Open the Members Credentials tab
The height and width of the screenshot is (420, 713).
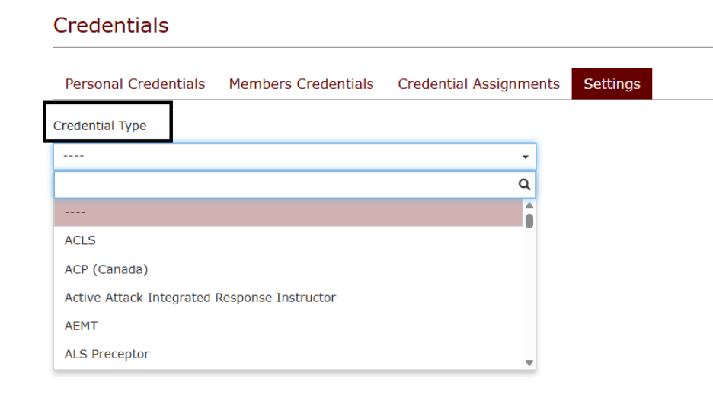point(301,84)
